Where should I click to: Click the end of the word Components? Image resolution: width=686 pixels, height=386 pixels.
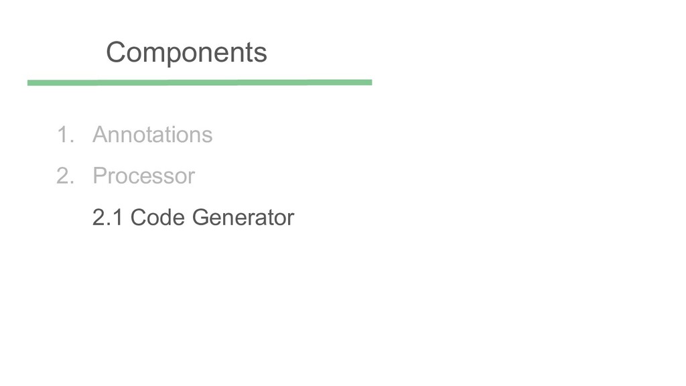(x=262, y=53)
